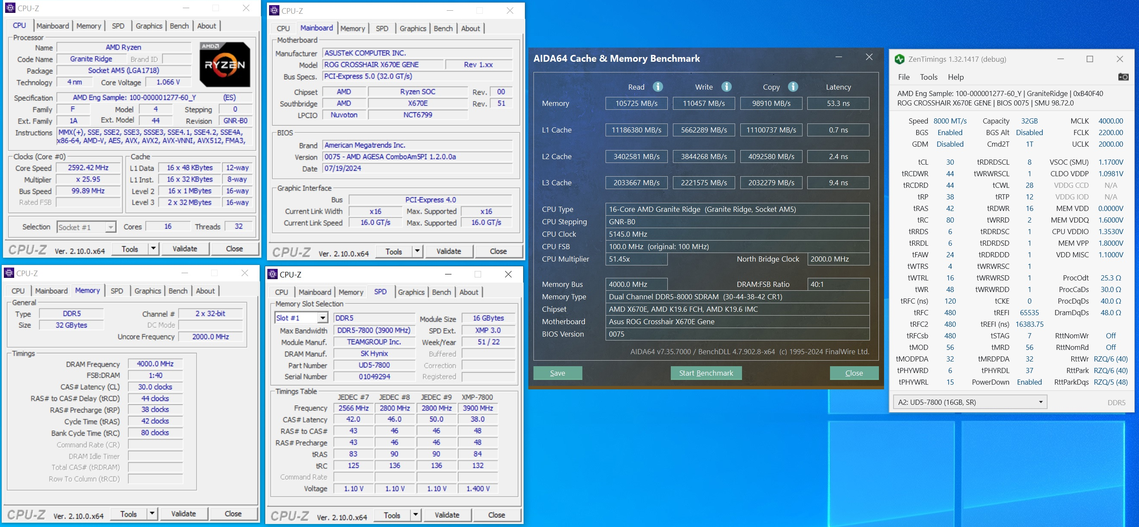Select CPU tab in CPU-Z Memory window

(x=18, y=291)
